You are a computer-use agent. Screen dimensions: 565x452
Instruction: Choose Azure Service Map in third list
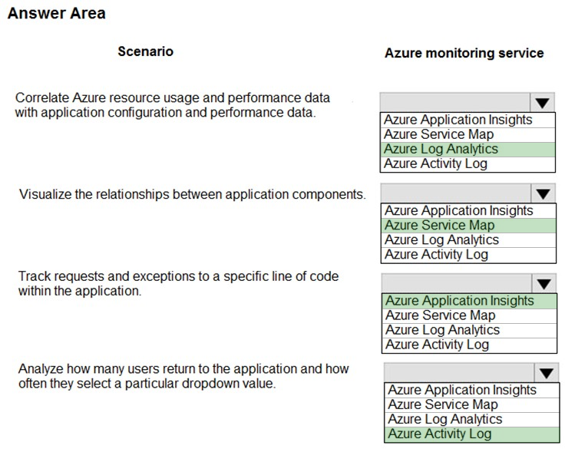point(470,316)
